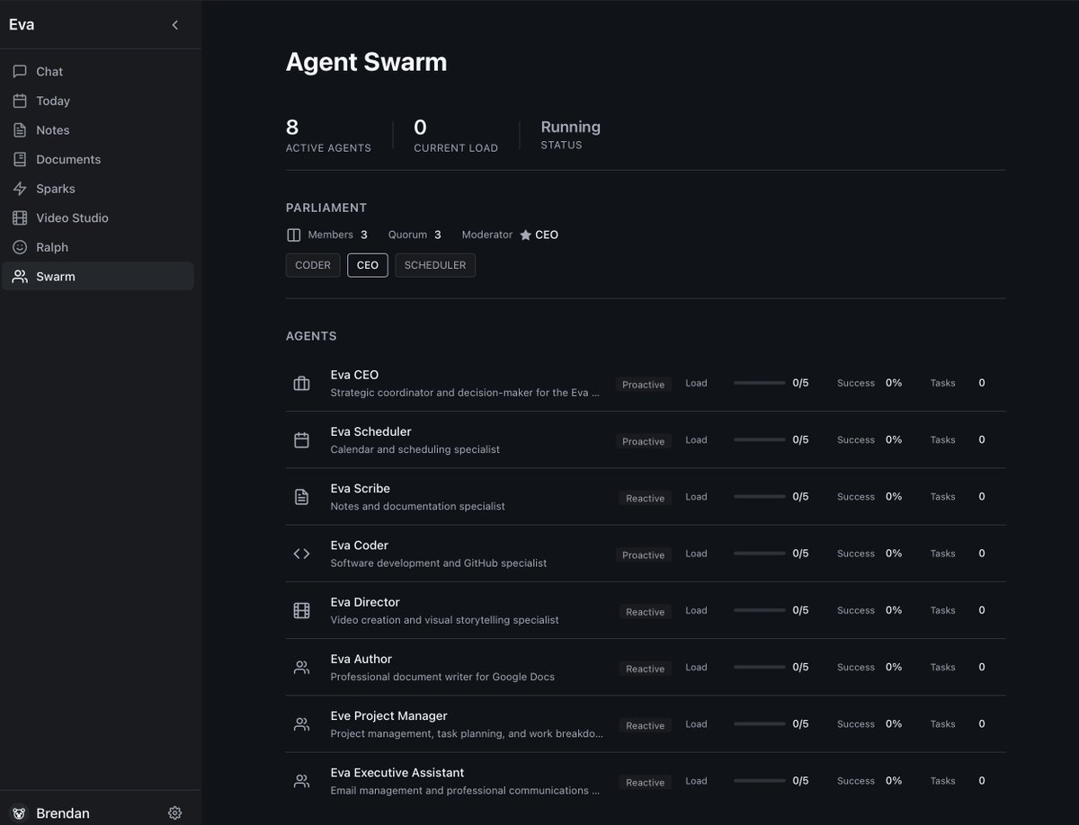The image size is (1079, 825).
Task: Click the Proactive badge on Eva Coder
Action: pos(644,554)
